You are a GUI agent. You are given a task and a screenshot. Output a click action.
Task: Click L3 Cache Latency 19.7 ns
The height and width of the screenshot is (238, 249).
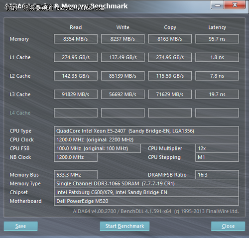coord(217,94)
